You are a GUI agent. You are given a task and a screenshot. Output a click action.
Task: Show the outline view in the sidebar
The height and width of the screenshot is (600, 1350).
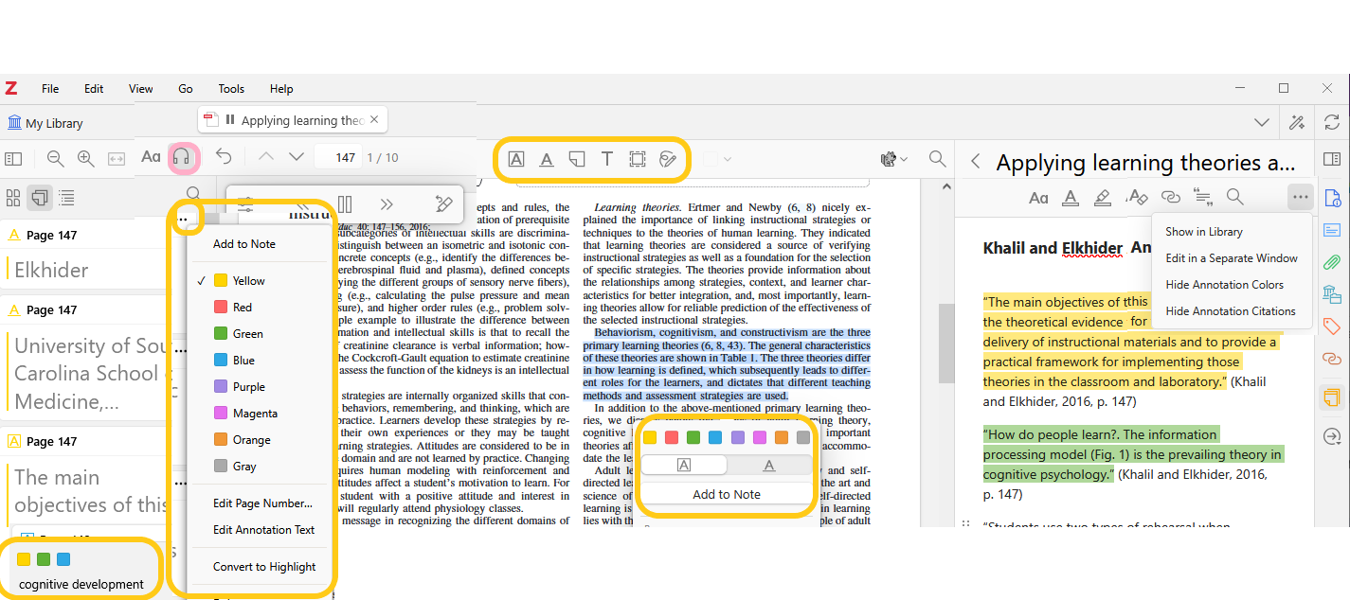(66, 198)
